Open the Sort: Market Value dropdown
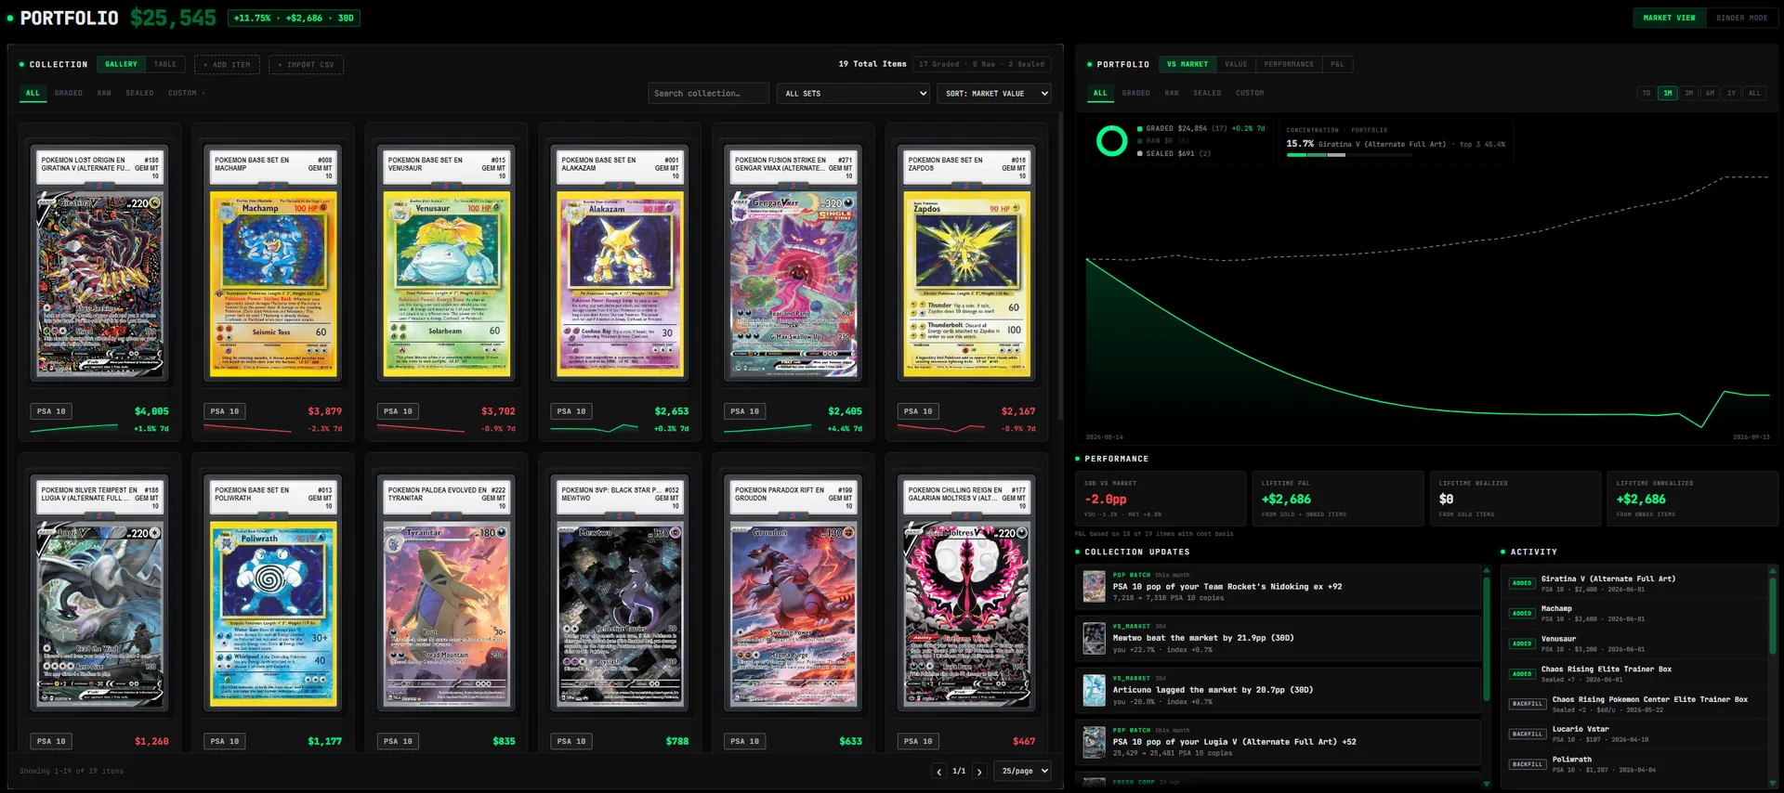 [x=996, y=93]
